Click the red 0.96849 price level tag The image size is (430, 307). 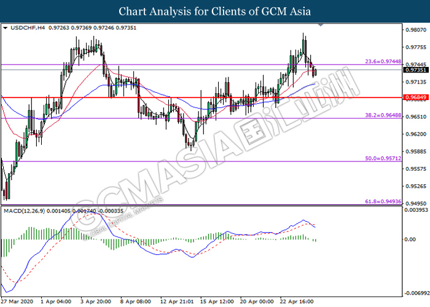tap(416, 97)
